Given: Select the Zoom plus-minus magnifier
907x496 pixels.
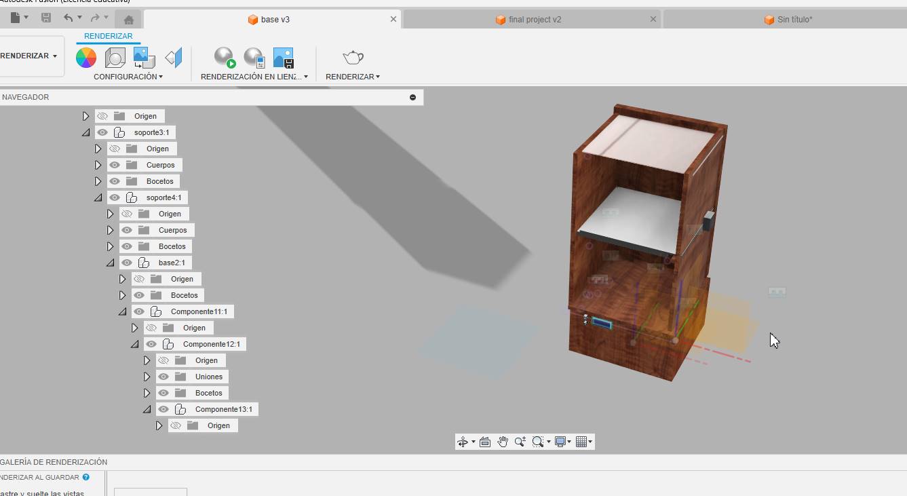Looking at the screenshot, I should (x=520, y=442).
